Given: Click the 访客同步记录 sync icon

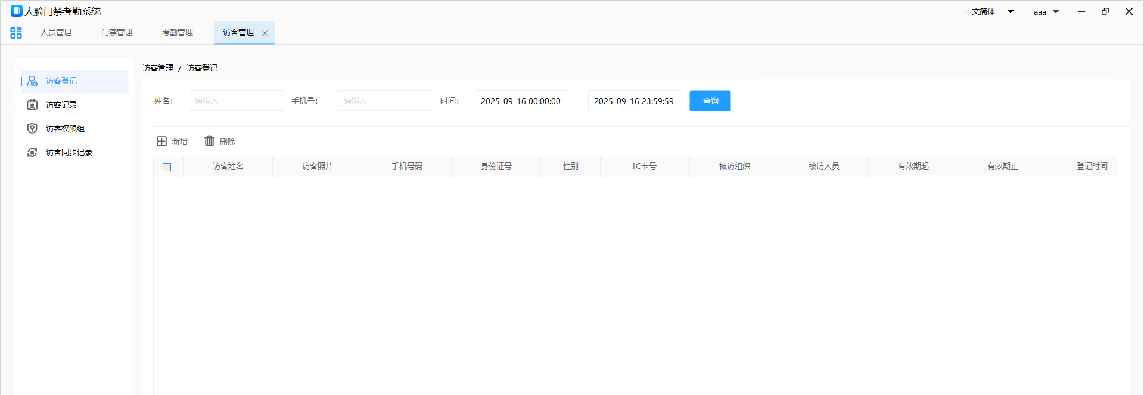Looking at the screenshot, I should tap(32, 152).
